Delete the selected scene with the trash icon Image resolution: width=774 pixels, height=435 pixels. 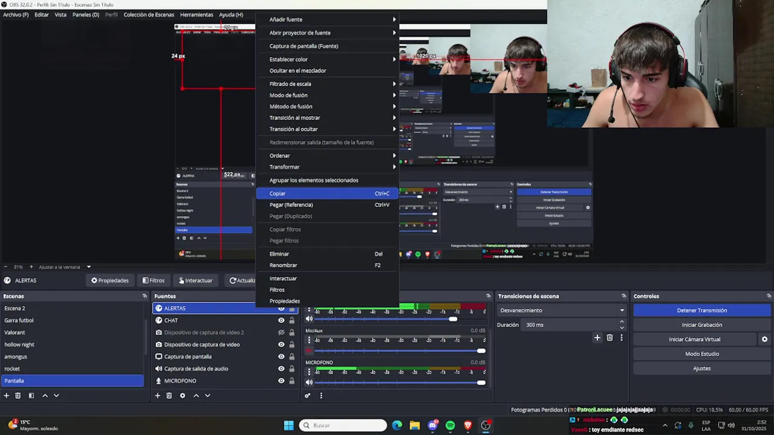tap(18, 396)
